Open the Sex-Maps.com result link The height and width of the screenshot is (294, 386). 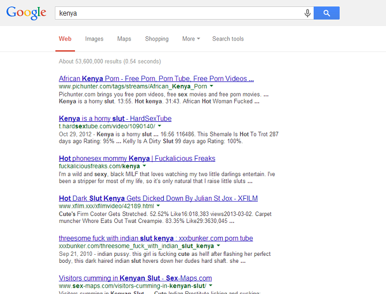pos(136,278)
